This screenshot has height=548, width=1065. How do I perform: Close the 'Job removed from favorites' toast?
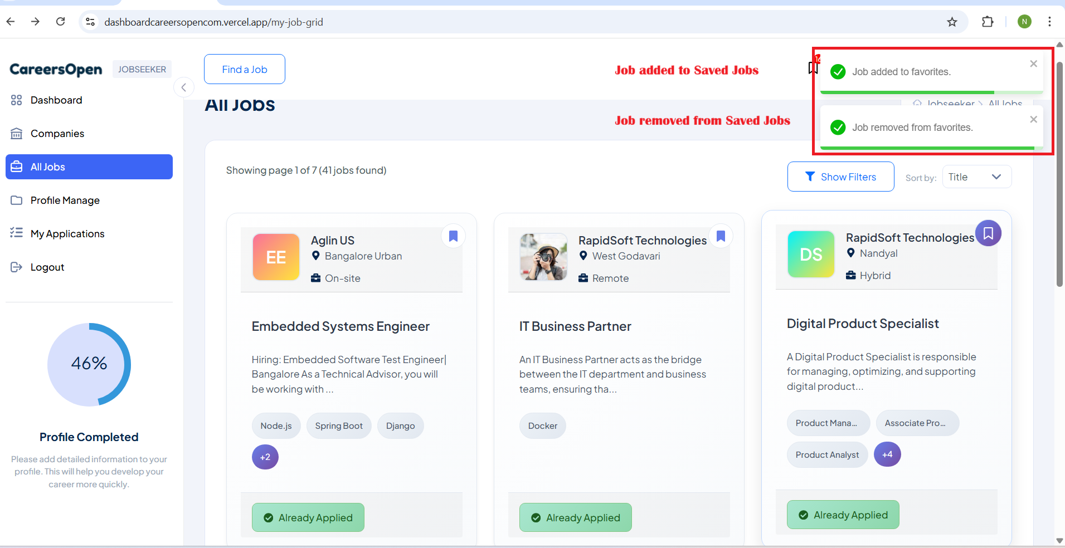[x=1033, y=120]
